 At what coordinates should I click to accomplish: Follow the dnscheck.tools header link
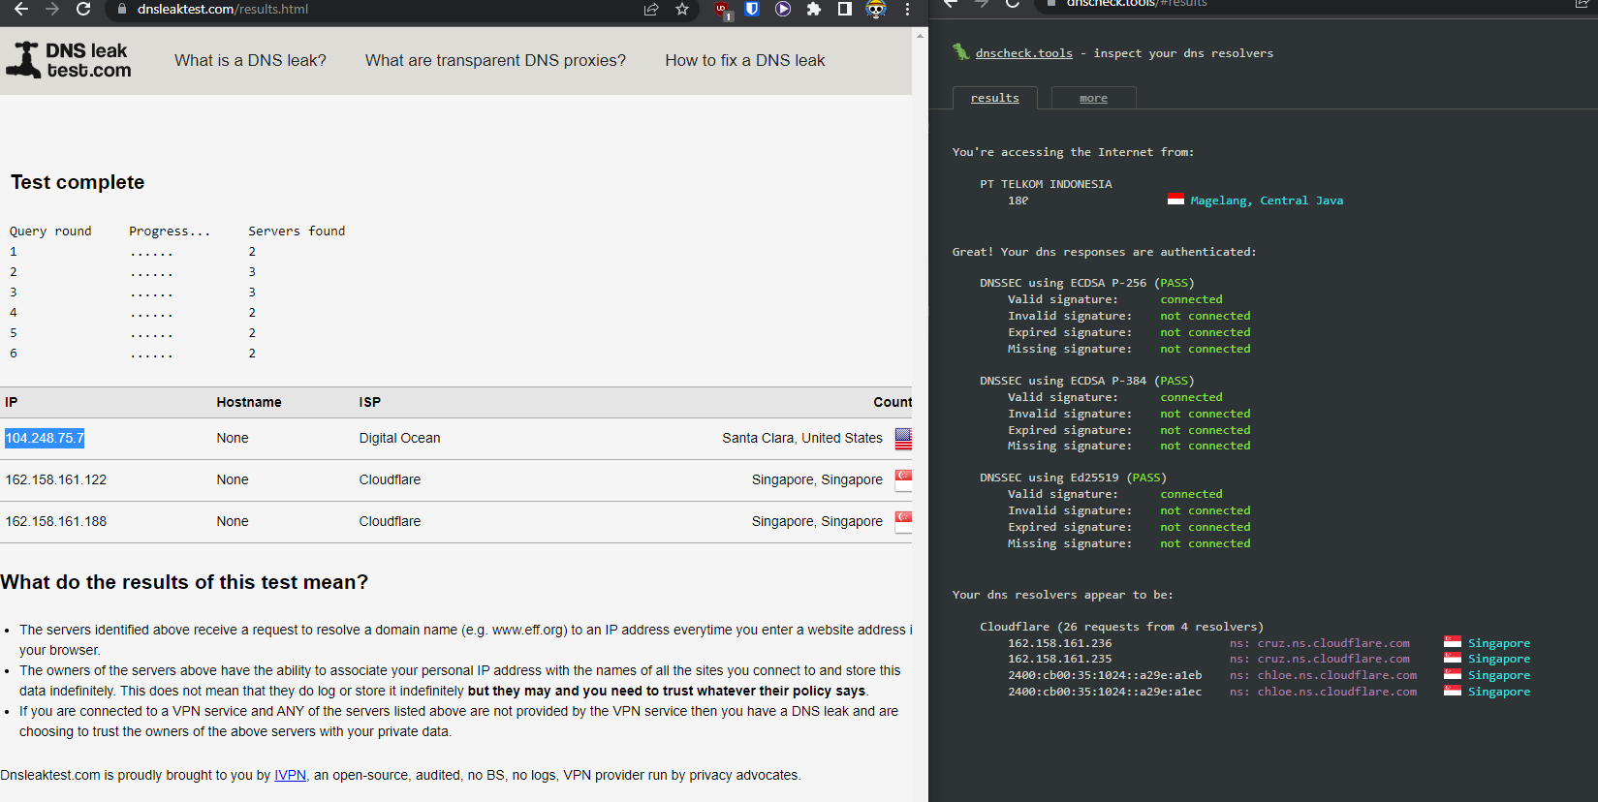1023,53
